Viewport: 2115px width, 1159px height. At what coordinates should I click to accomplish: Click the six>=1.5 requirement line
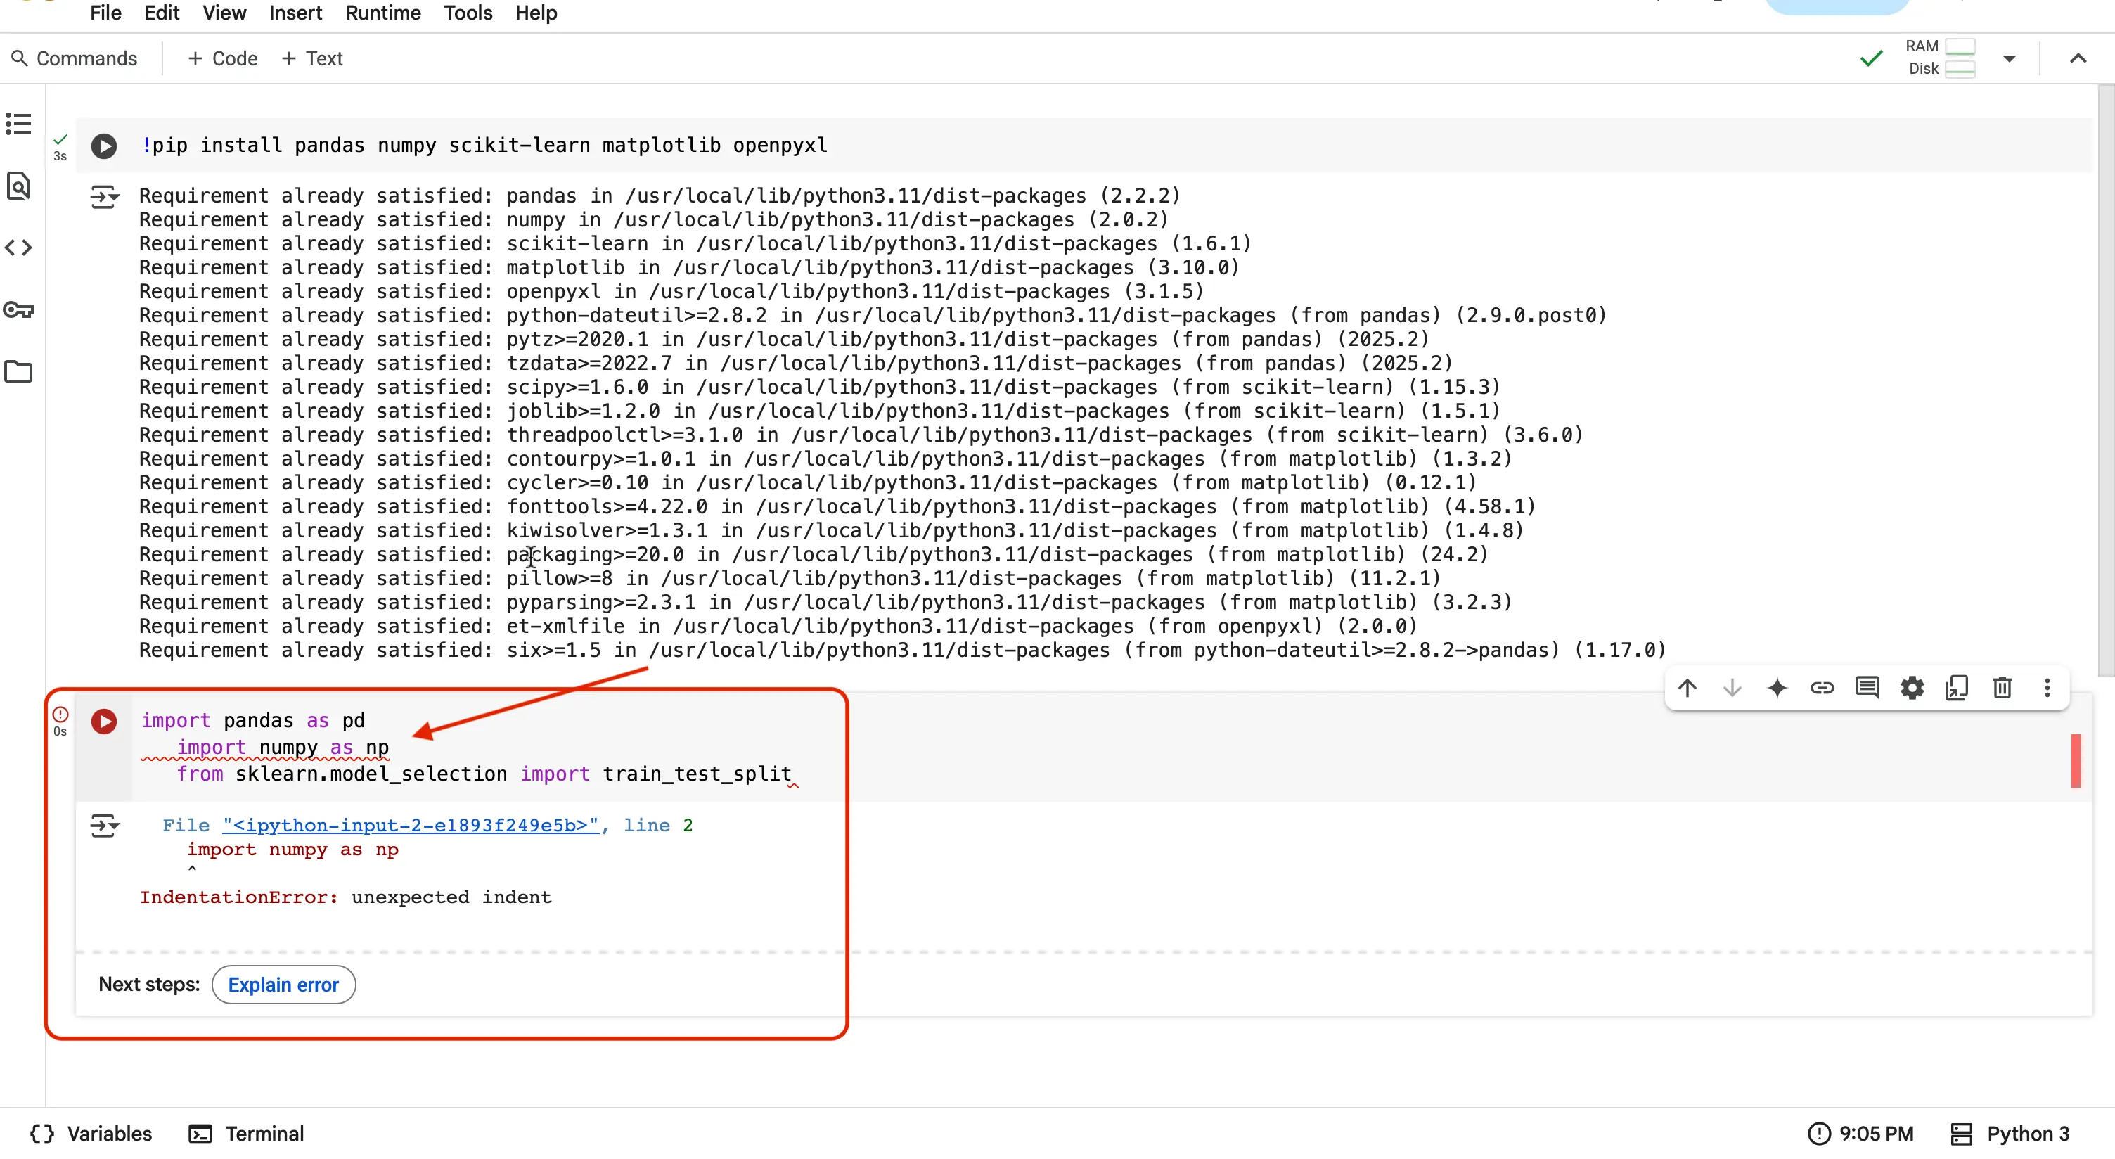point(902,651)
